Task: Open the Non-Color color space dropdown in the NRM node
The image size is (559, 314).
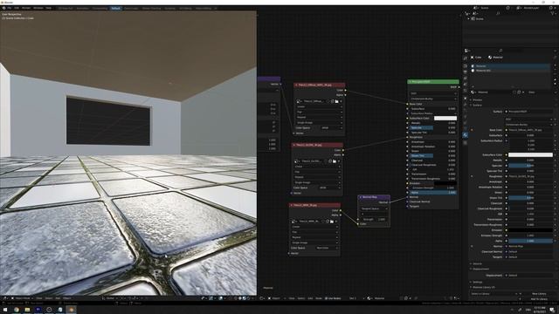Action: click(326, 248)
